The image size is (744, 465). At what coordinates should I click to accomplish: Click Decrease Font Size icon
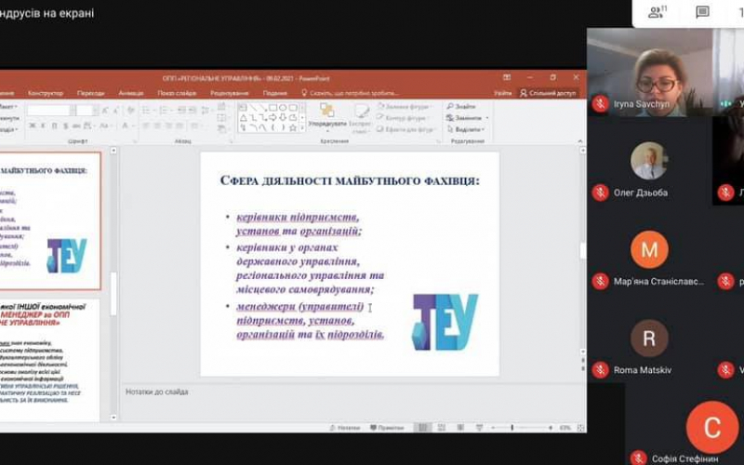click(115, 111)
